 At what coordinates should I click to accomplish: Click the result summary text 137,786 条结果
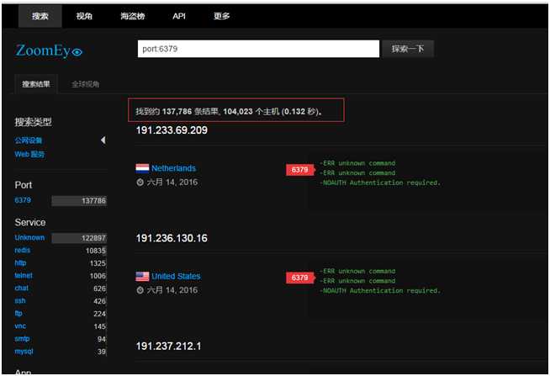[x=190, y=112]
